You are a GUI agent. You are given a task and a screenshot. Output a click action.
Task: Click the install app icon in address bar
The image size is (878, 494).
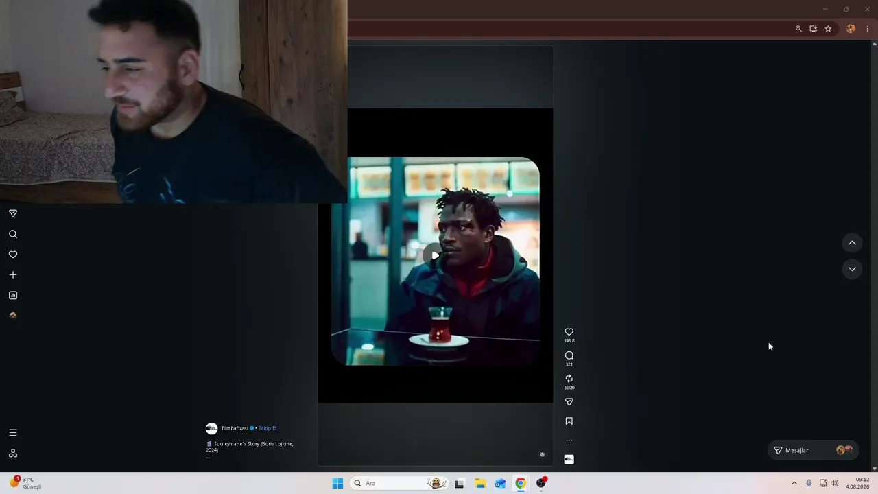(x=814, y=29)
